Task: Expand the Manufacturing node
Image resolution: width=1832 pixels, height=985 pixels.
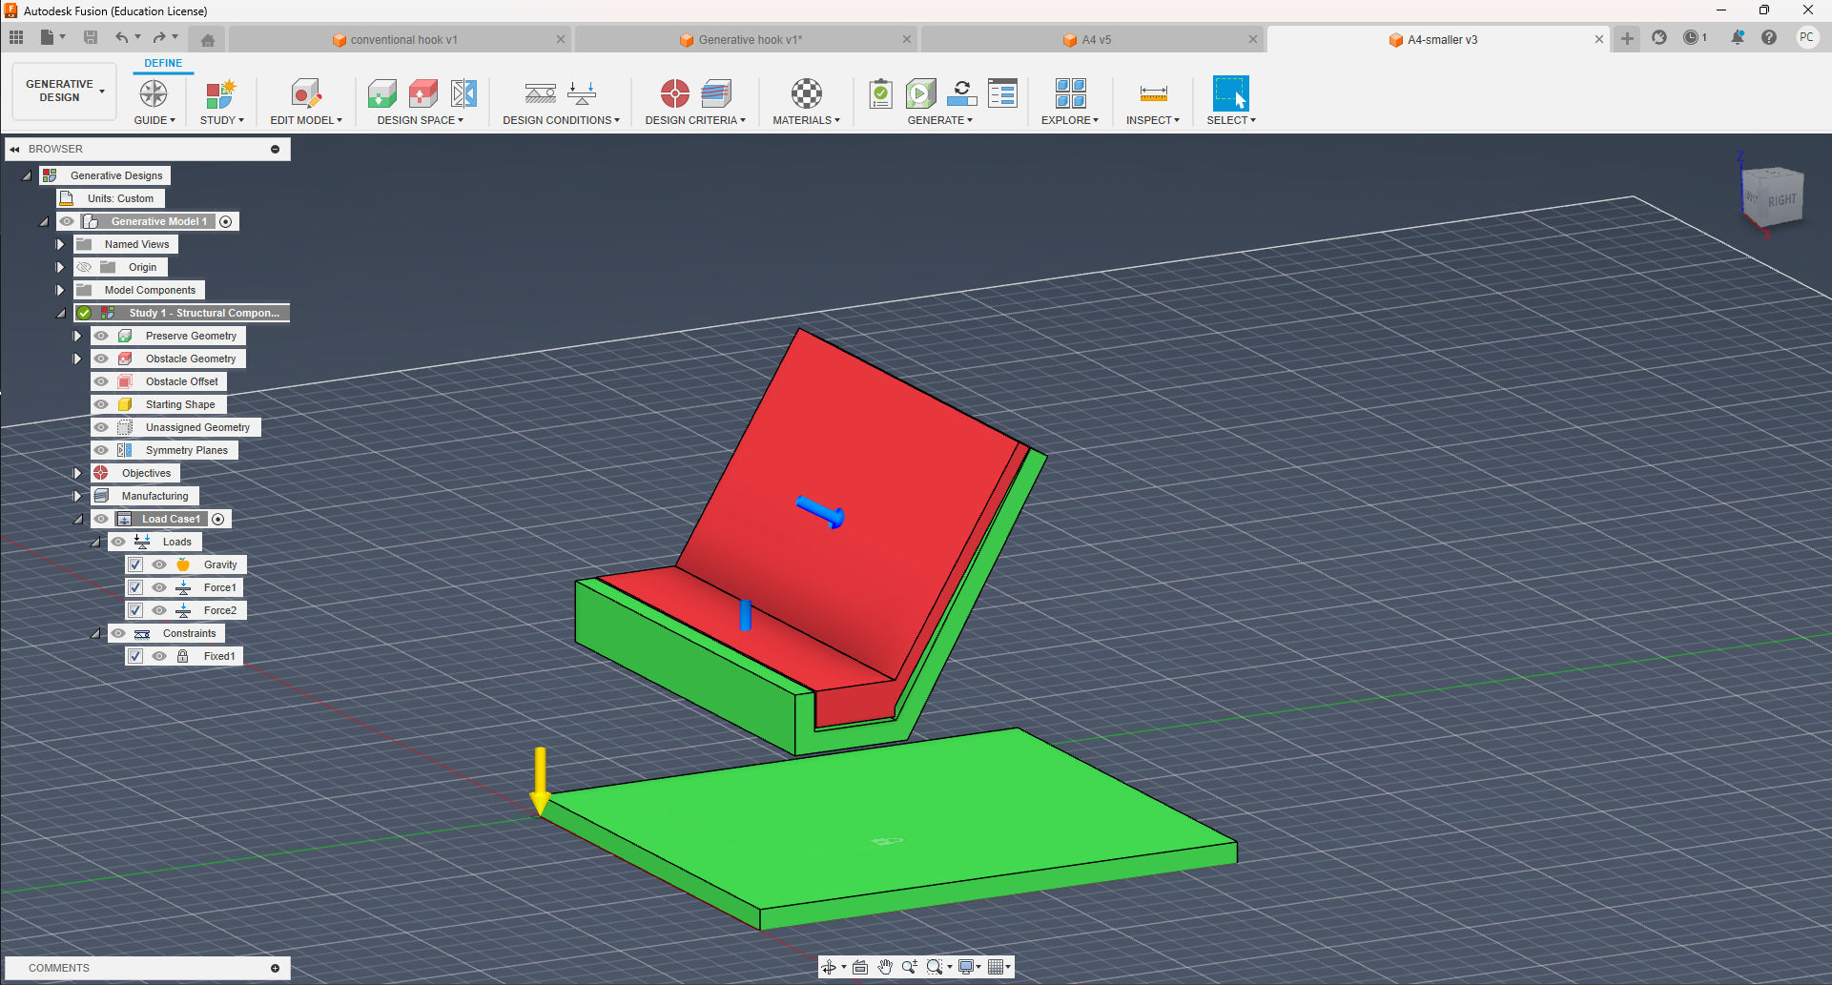Action: pos(77,496)
